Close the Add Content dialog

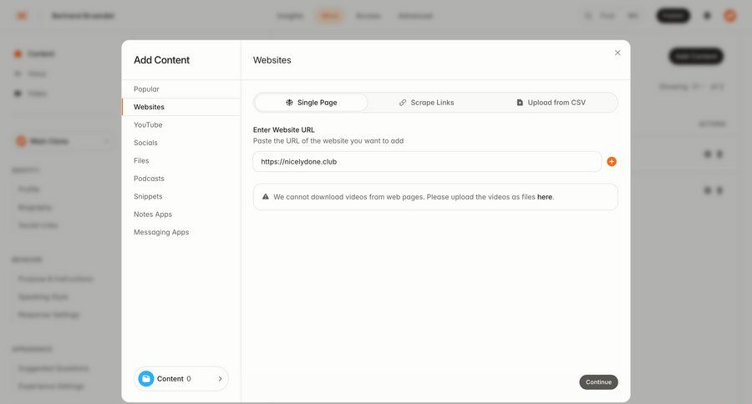click(617, 53)
